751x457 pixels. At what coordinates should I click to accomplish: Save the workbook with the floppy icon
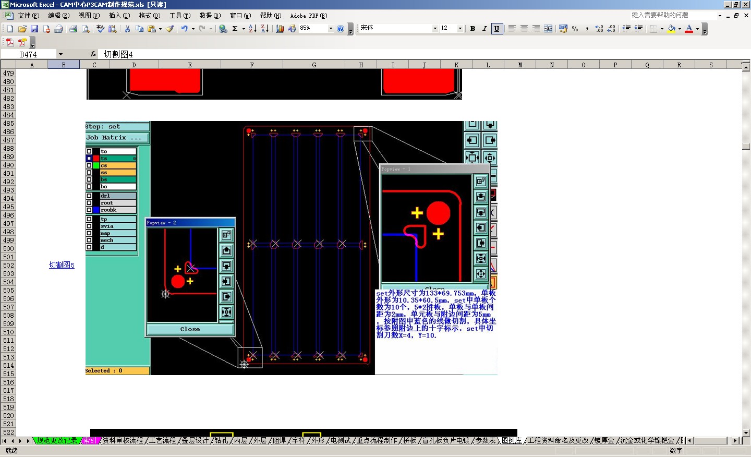tap(34, 29)
